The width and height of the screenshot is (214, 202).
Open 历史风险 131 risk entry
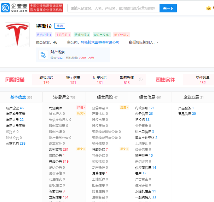100,80
